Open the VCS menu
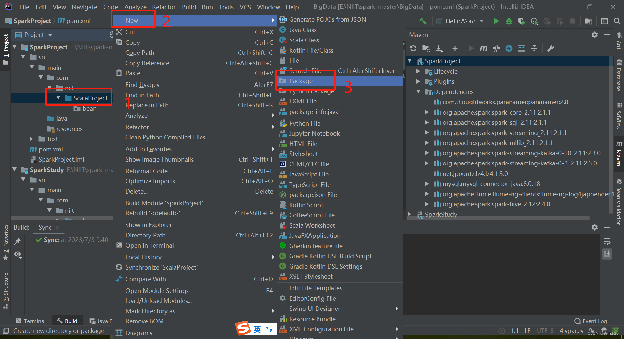Viewport: 624px width, 339px height. 245,7
